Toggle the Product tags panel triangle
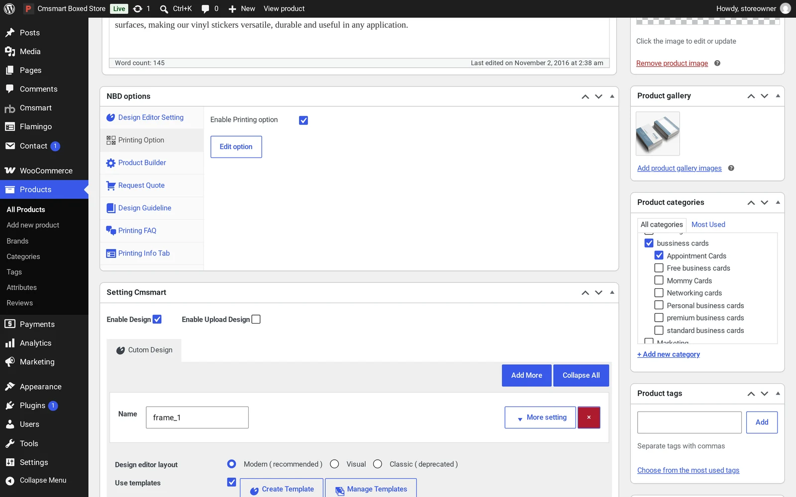 tap(778, 394)
